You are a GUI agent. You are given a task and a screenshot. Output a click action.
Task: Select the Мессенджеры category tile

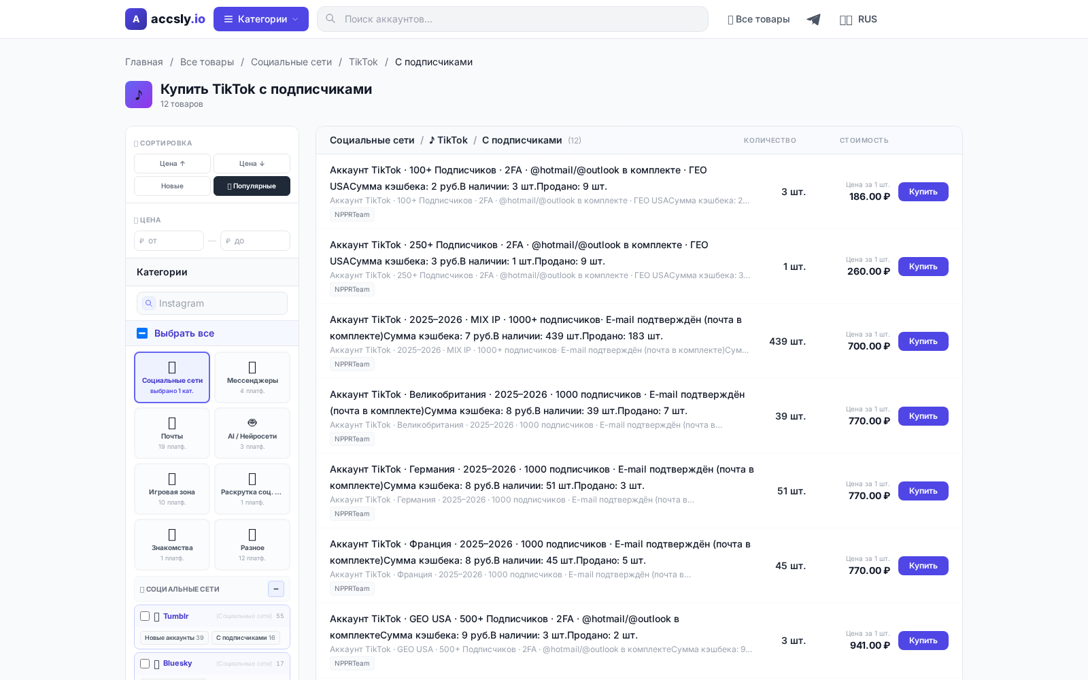(252, 377)
